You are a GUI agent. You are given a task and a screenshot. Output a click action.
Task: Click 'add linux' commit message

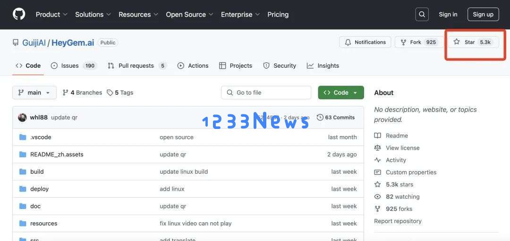[172, 189]
